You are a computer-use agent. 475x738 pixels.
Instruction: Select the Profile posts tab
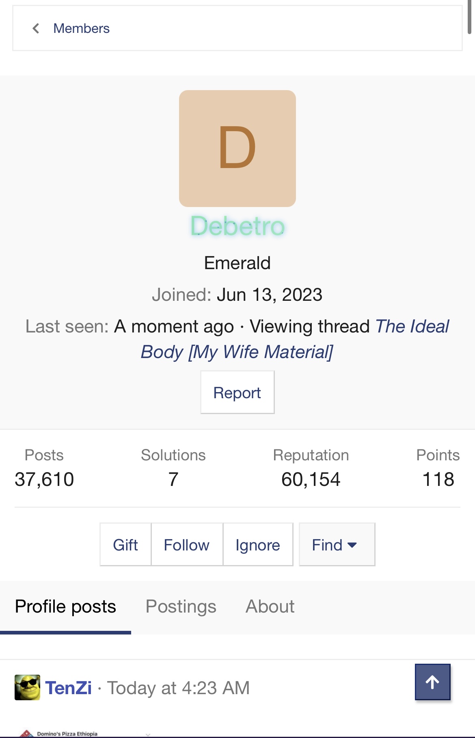tap(65, 606)
